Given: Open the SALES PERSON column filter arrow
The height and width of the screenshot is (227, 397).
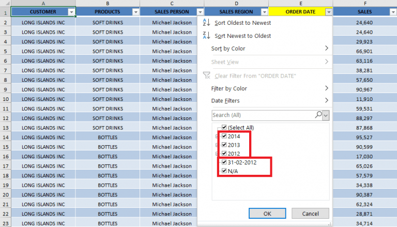Looking at the screenshot, I should [200, 11].
